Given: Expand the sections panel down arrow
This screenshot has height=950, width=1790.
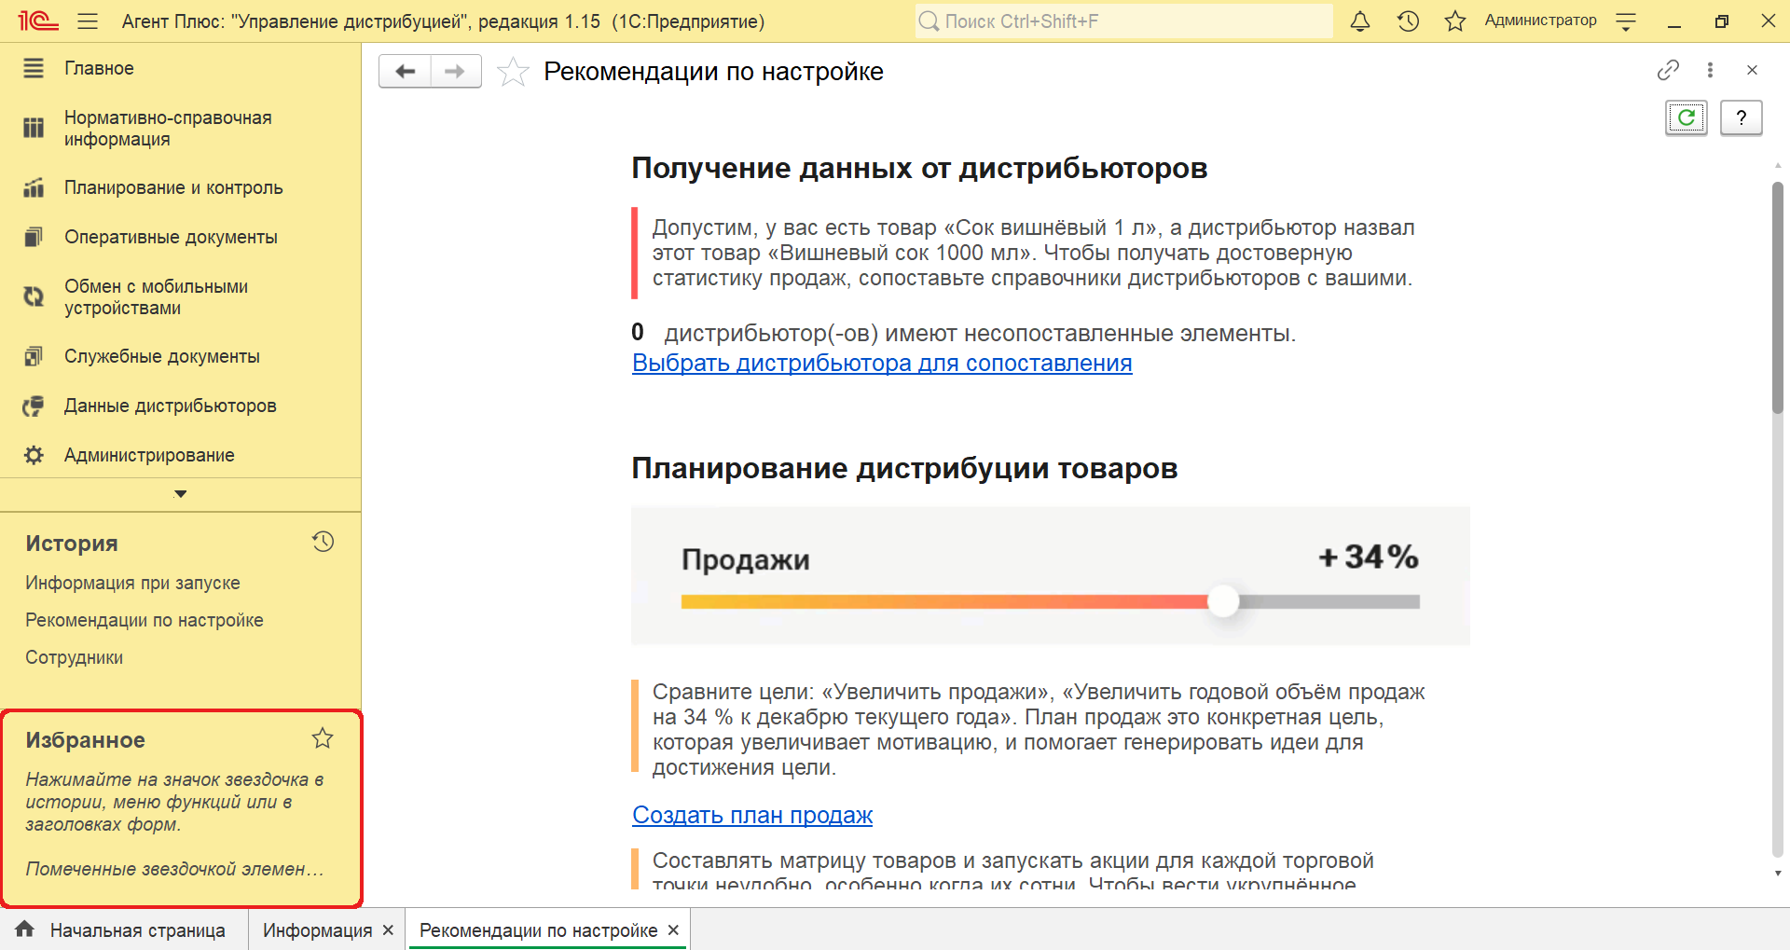Looking at the screenshot, I should (x=181, y=494).
